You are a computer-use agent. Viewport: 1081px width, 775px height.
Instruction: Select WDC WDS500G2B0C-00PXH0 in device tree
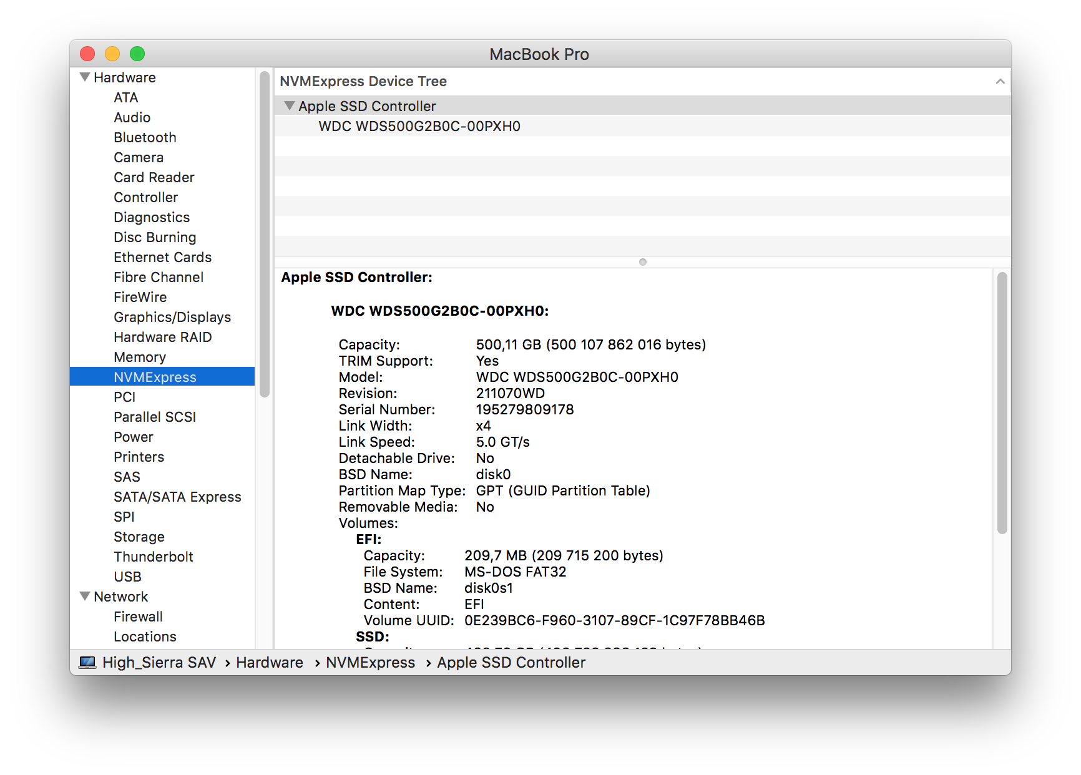tap(419, 126)
